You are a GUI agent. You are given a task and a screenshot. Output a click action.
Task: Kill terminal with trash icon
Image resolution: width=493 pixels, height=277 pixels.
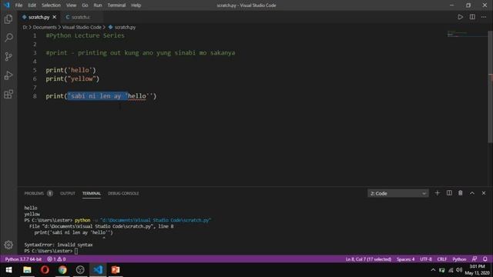click(461, 193)
